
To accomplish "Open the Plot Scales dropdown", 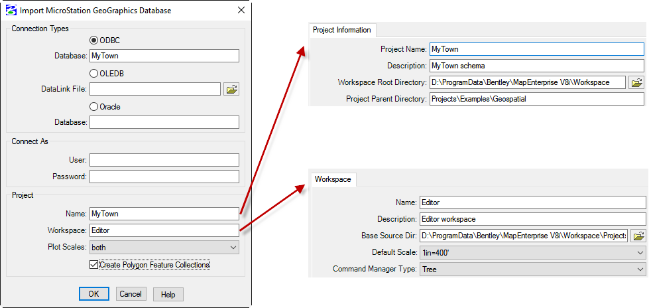I will pyautogui.click(x=164, y=248).
